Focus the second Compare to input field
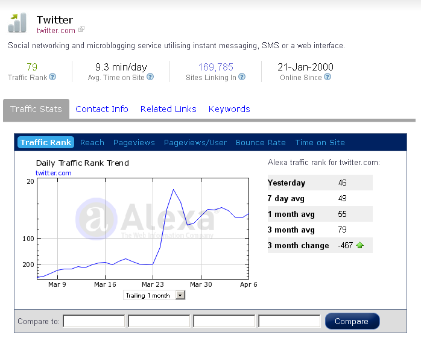Image resolution: width=421 pixels, height=341 pixels. pyautogui.click(x=159, y=321)
